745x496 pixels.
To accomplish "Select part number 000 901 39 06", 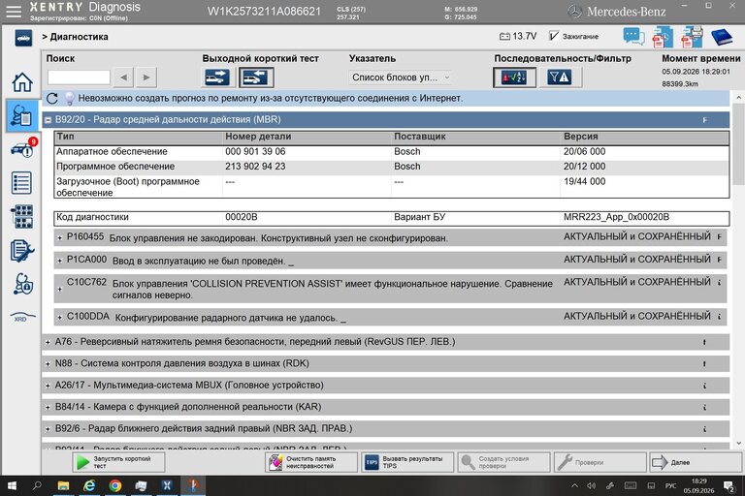I will (x=255, y=152).
